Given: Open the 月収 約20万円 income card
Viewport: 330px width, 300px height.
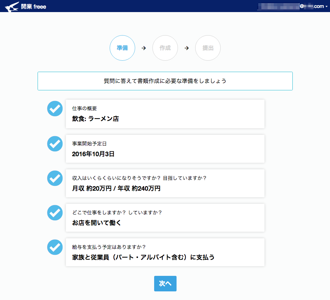Looking at the screenshot, I should point(165,183).
